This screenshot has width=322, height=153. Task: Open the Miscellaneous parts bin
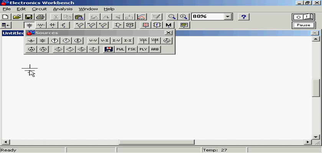(x=169, y=25)
